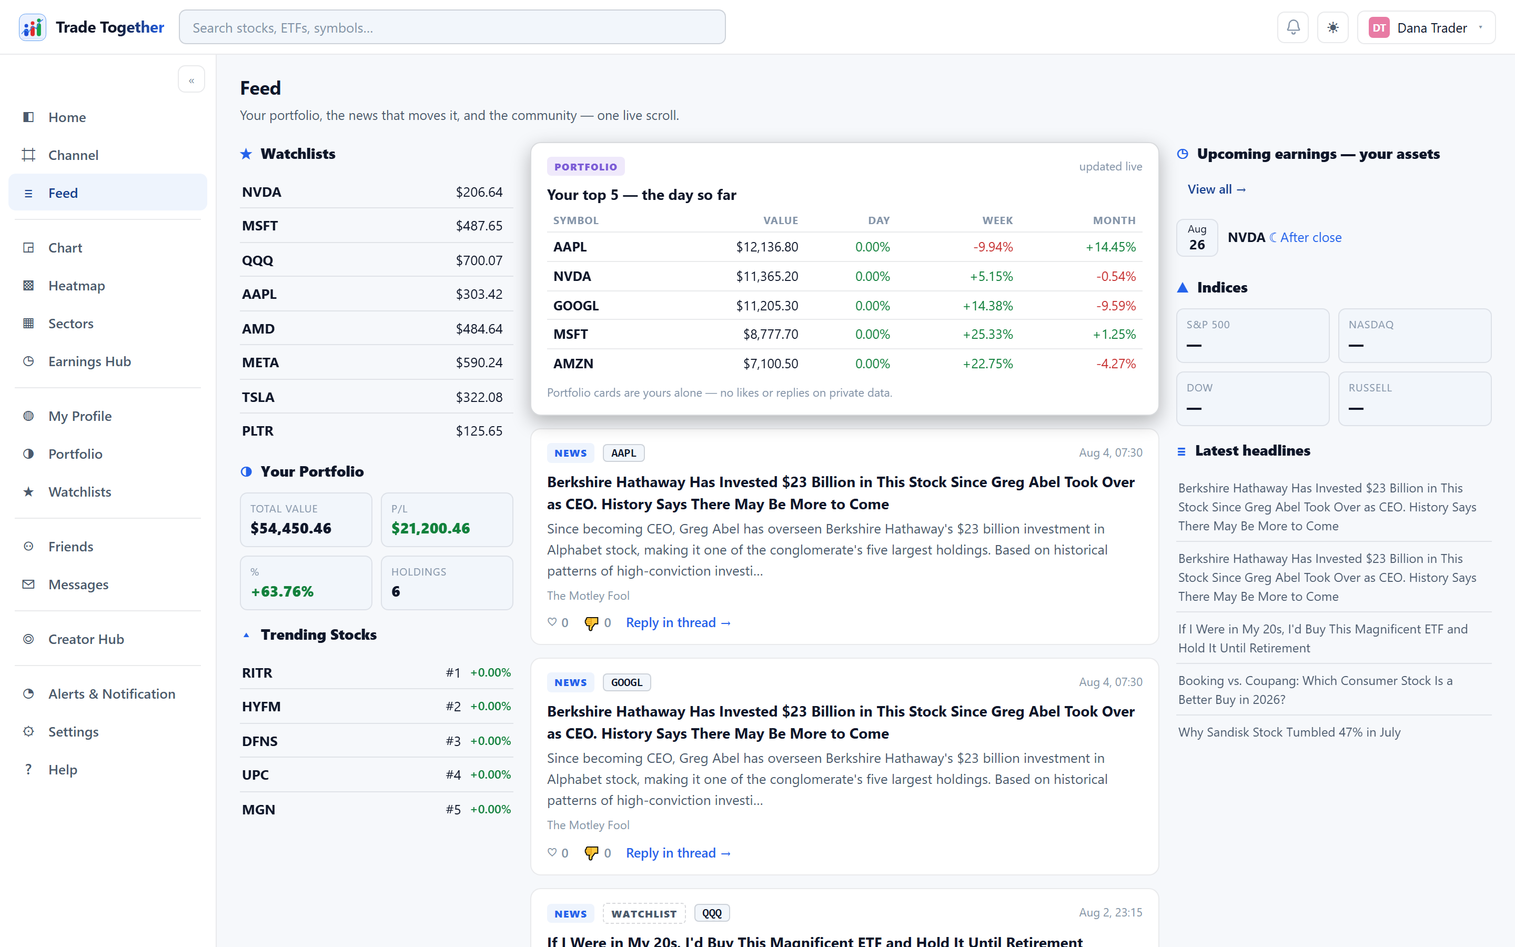Click Total Value $54,450.46 tile
The width and height of the screenshot is (1515, 947).
coord(306,520)
